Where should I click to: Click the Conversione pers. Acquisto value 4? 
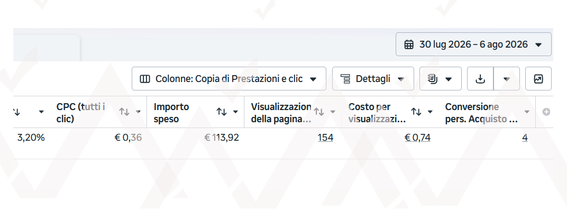pyautogui.click(x=525, y=138)
